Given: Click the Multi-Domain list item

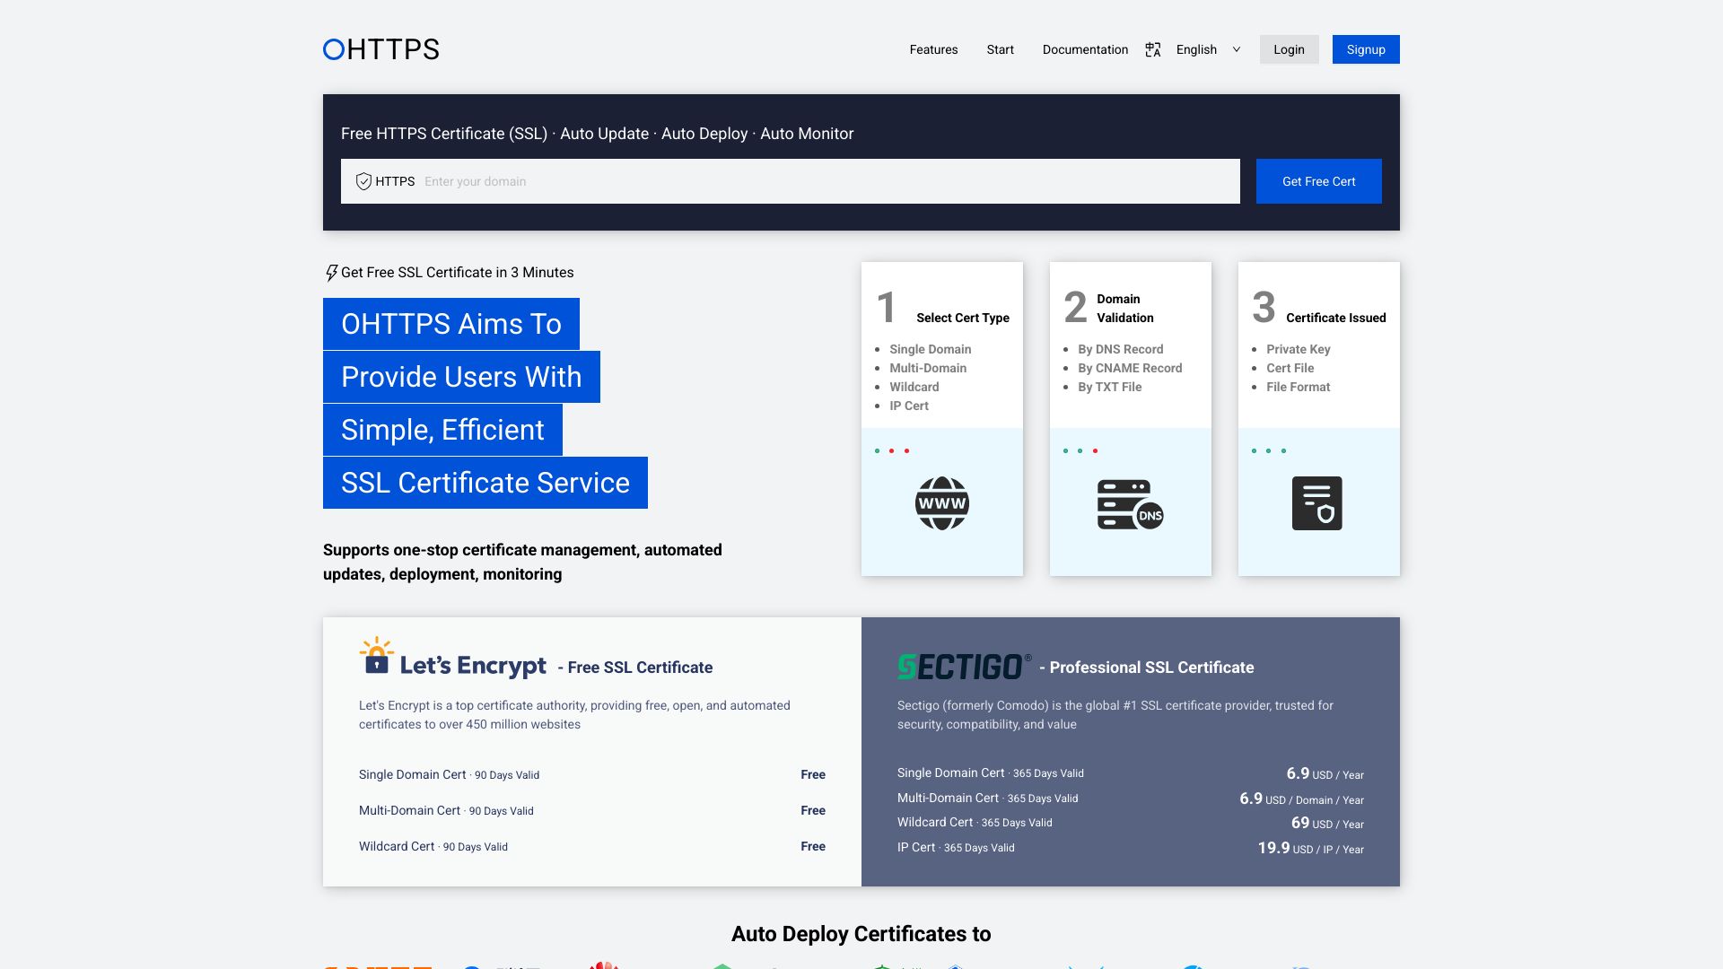Looking at the screenshot, I should (x=928, y=368).
